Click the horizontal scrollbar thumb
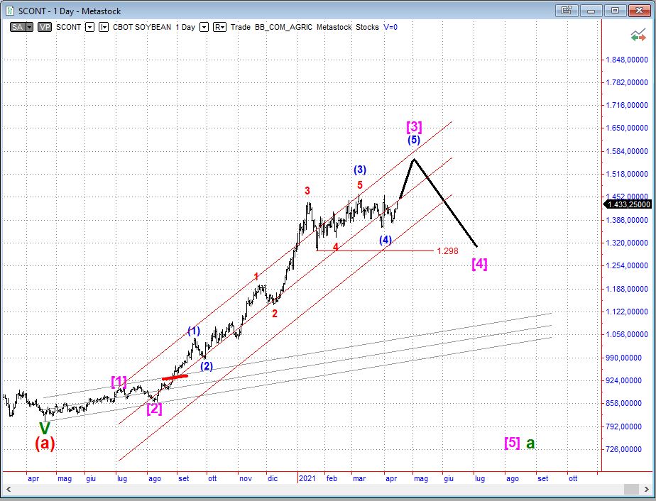Screen dimensions: 656x501 631,489
